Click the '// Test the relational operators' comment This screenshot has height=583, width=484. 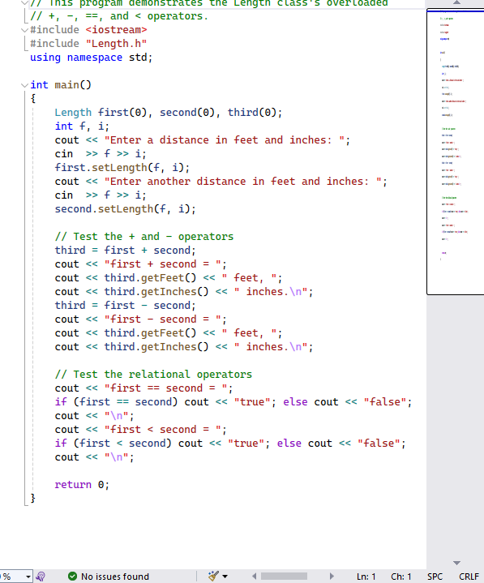(x=153, y=374)
